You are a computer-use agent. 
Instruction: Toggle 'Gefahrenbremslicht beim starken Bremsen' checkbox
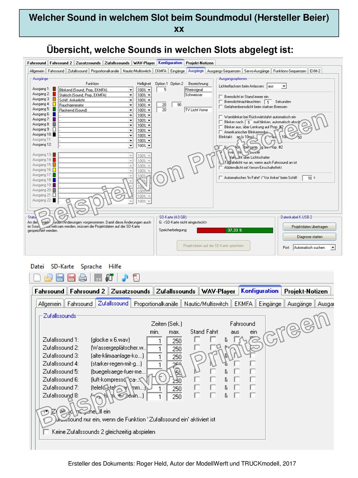(221, 107)
